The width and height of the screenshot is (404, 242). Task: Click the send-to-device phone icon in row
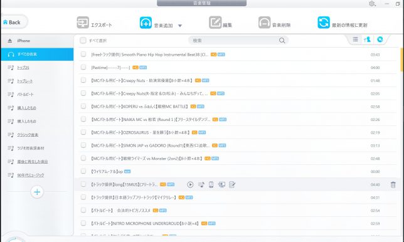211,184
